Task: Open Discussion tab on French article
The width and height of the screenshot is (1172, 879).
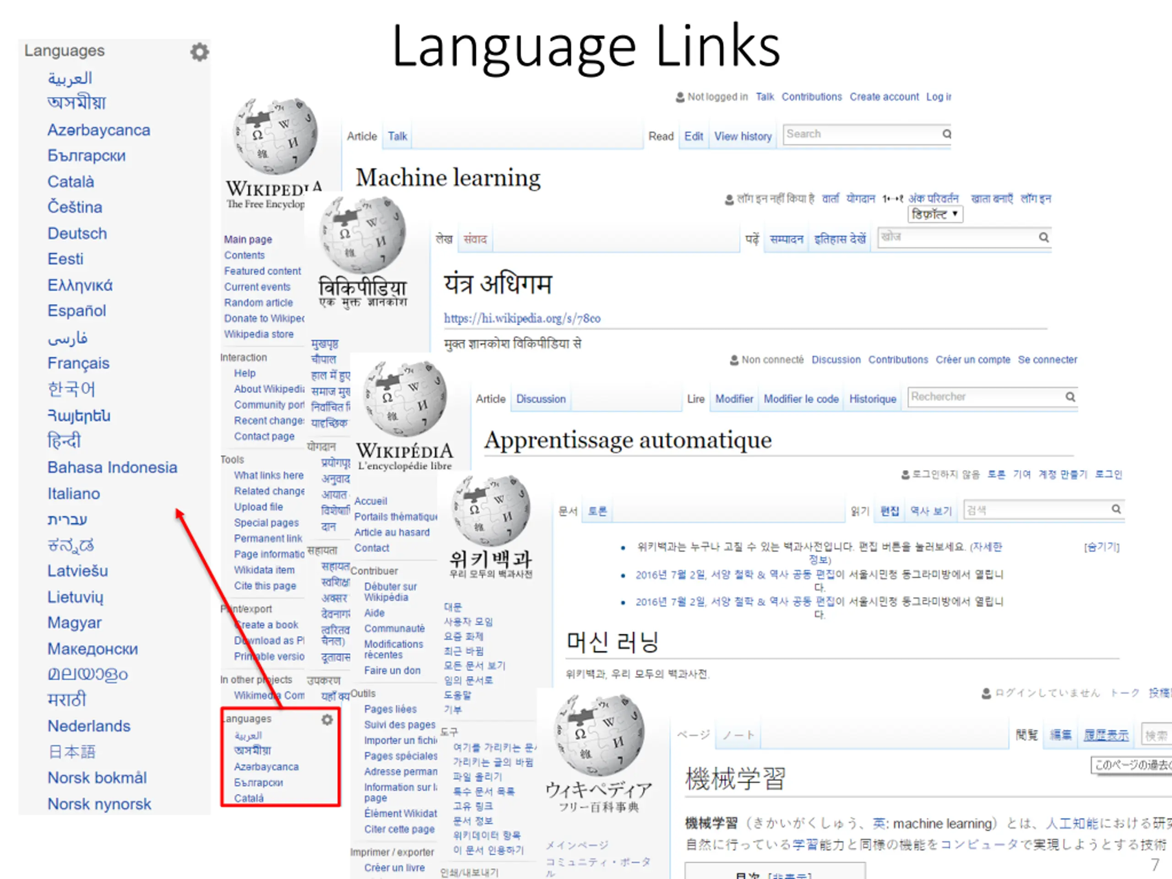Action: 540,399
